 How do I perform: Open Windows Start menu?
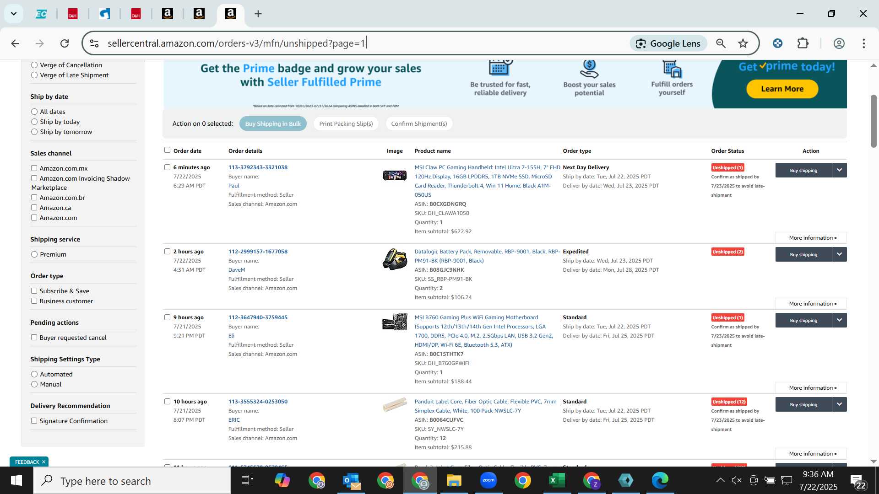[x=16, y=481]
